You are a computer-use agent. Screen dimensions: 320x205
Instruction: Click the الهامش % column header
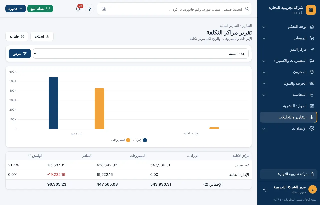pos(35,156)
